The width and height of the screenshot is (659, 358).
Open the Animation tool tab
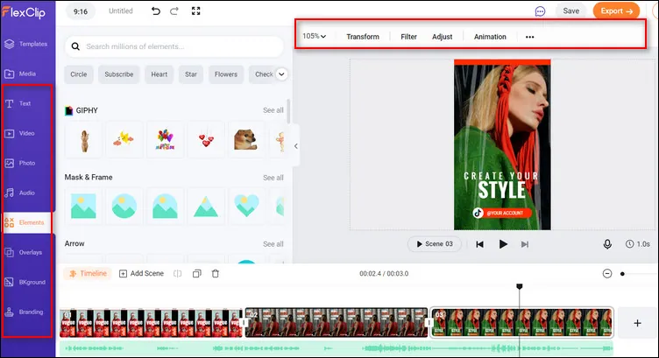click(490, 37)
